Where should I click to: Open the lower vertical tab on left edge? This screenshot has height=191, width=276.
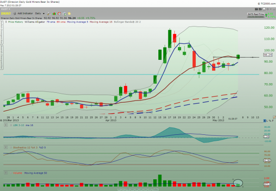[1, 57]
